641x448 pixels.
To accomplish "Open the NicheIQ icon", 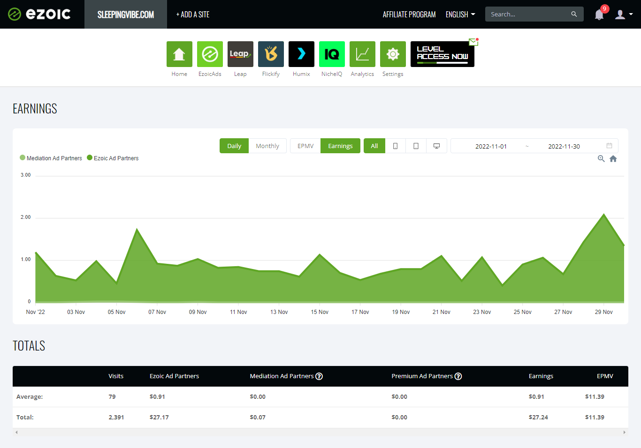I will point(332,54).
